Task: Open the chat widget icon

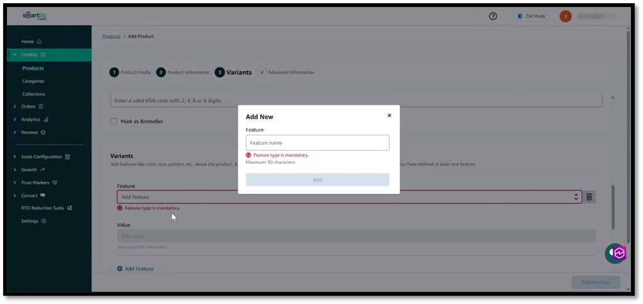Action: (615, 253)
